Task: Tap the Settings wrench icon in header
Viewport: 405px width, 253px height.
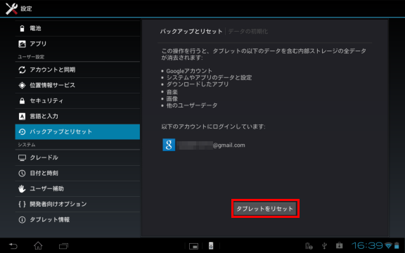Action: point(11,8)
